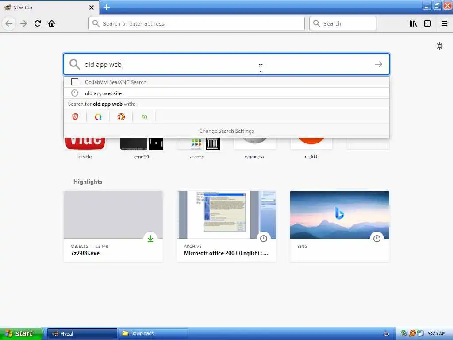Open new tab page preferences gear
Viewport: 453px width, 340px height.
439,46
